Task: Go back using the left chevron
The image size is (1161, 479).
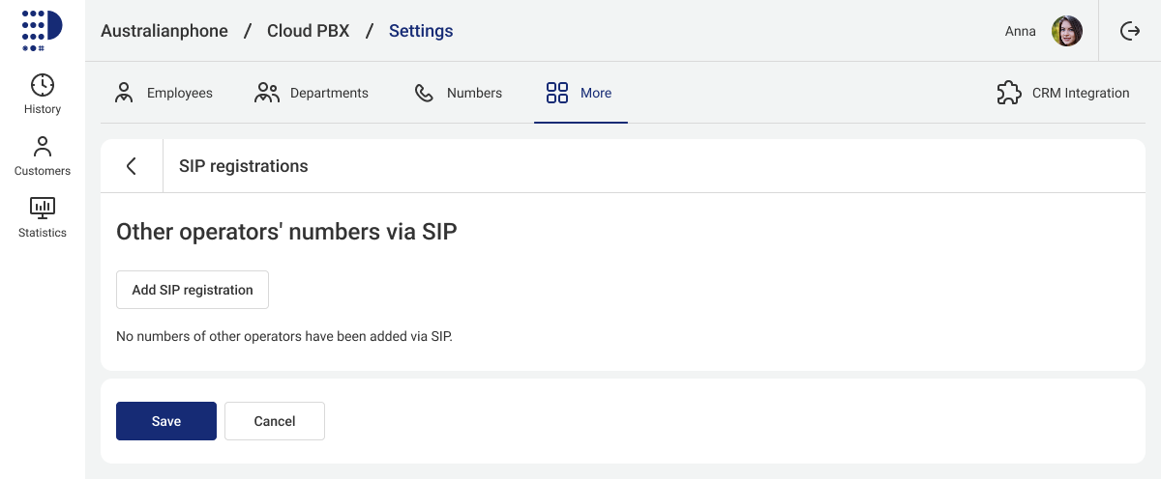Action: pos(132,166)
